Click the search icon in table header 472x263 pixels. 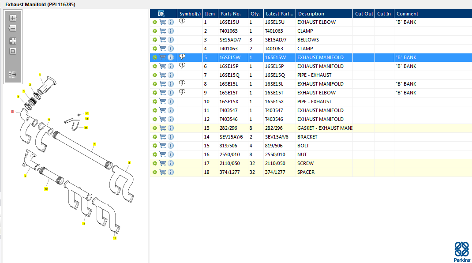[161, 14]
